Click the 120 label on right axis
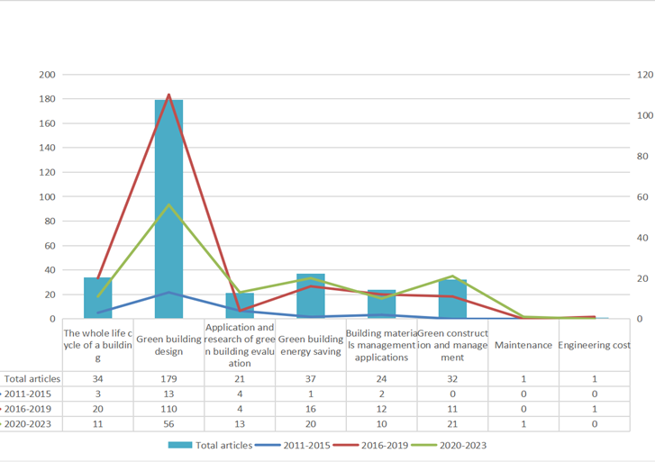The height and width of the screenshot is (462, 655). pyautogui.click(x=642, y=75)
